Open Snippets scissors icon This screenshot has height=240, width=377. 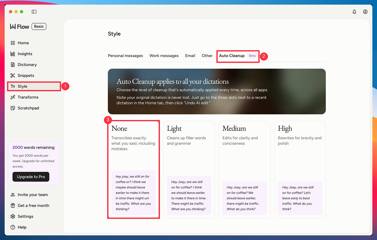pos(13,75)
